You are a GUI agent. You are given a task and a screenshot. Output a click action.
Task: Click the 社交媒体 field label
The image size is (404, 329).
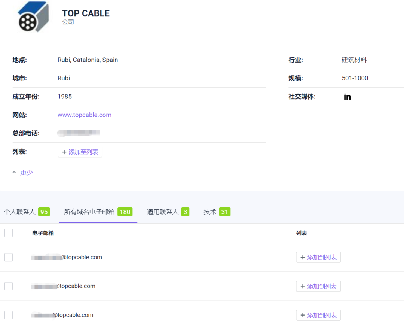pyautogui.click(x=302, y=97)
